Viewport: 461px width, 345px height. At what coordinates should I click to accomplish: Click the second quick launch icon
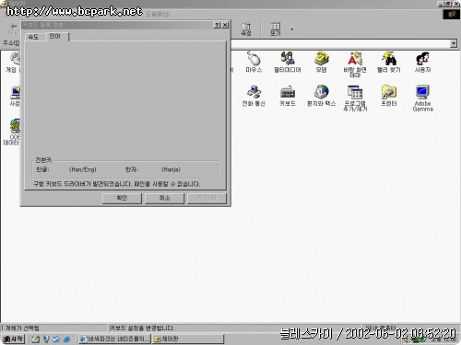click(46, 339)
